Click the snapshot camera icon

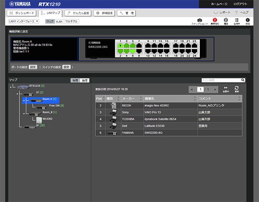[199, 20]
